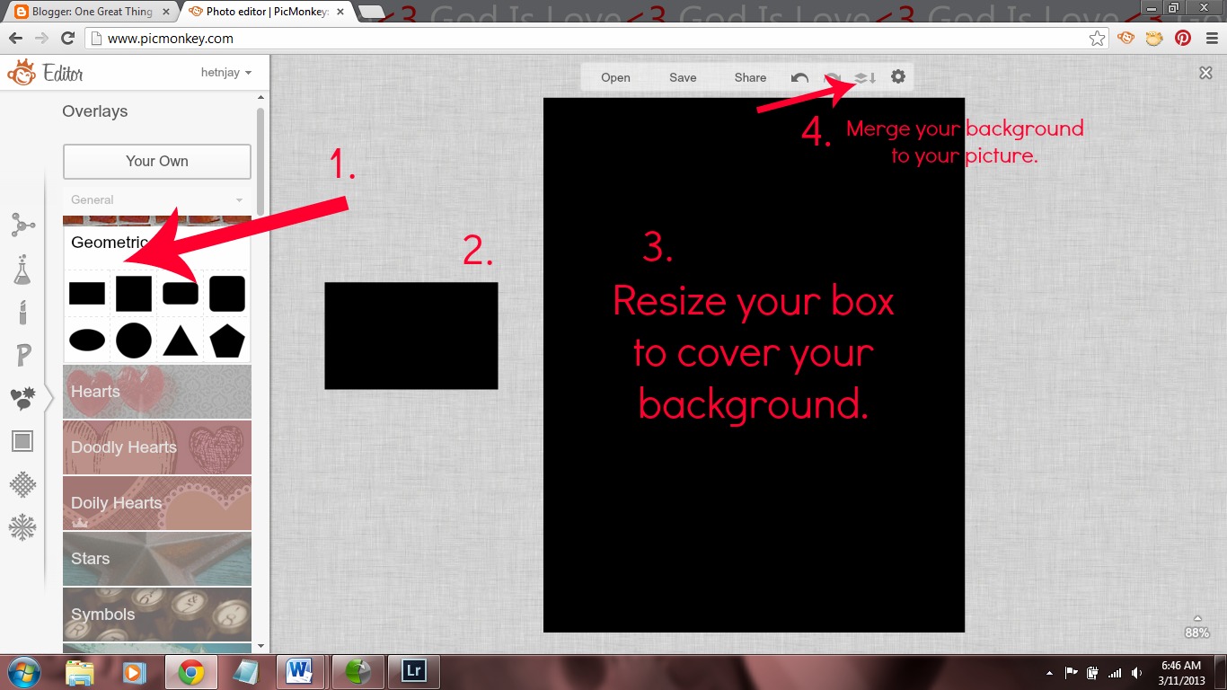Open the Touch Up lipstick icon

tap(22, 312)
